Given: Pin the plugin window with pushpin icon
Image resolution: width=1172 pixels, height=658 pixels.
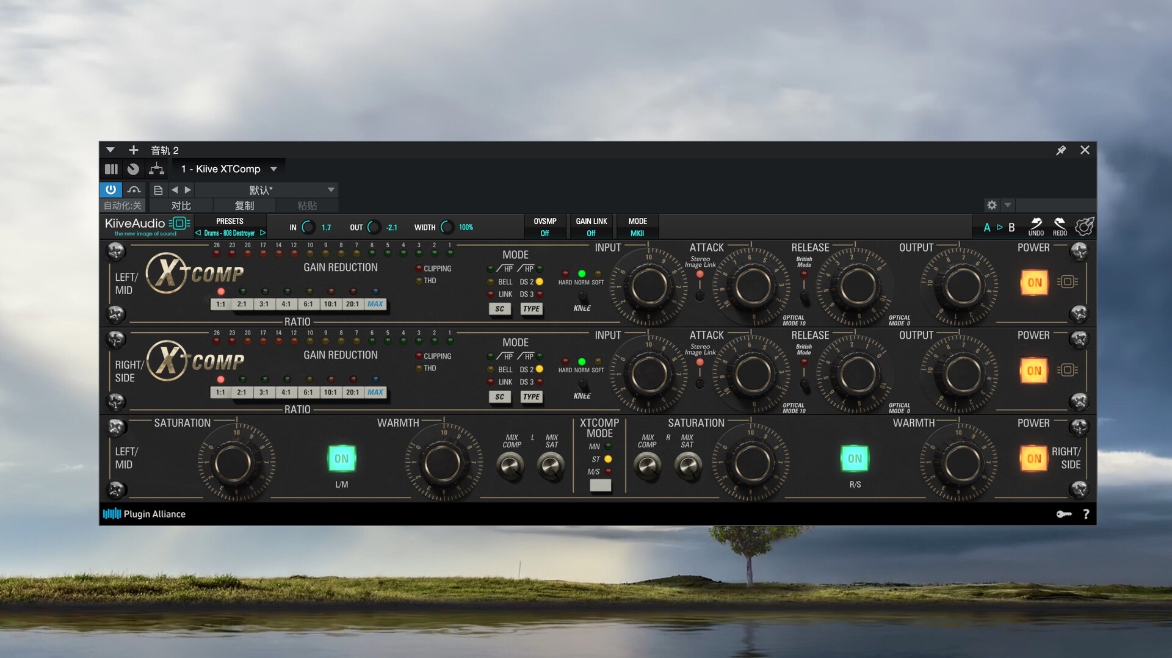Looking at the screenshot, I should (1061, 150).
